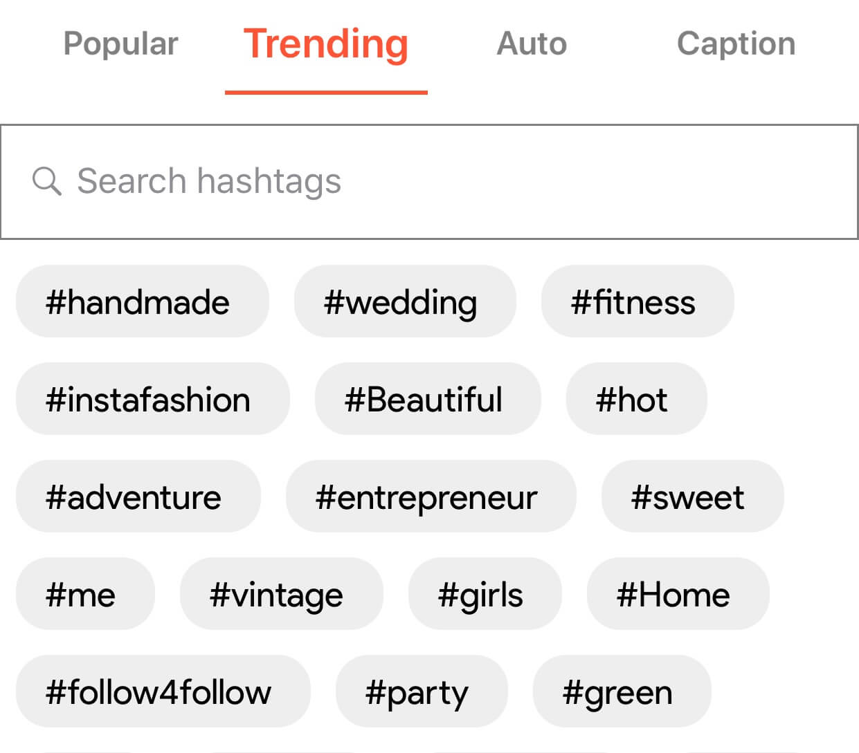
Task: Select the #sweet hashtag
Action: [692, 496]
